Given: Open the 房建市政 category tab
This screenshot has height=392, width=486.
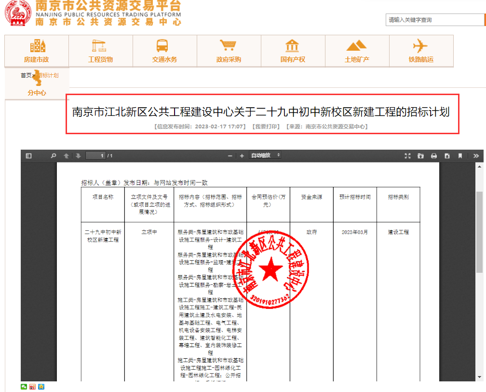Looking at the screenshot, I should [37, 51].
